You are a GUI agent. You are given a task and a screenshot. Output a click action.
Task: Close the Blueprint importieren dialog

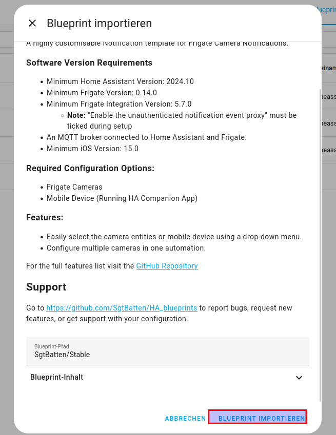tap(32, 23)
